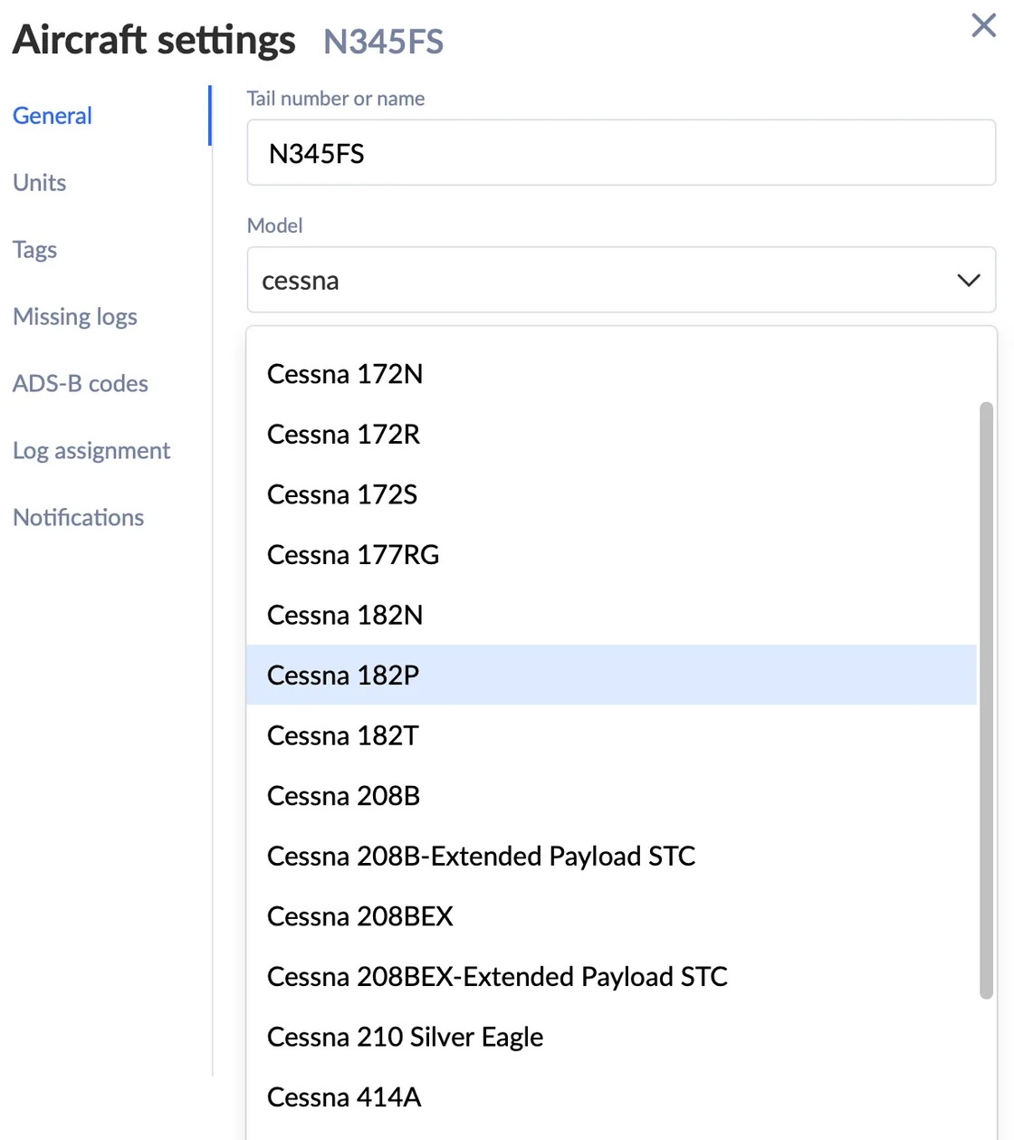Select highlighted Cessna 182P option
Image resolution: width=1014 pixels, height=1140 pixels.
click(x=611, y=675)
